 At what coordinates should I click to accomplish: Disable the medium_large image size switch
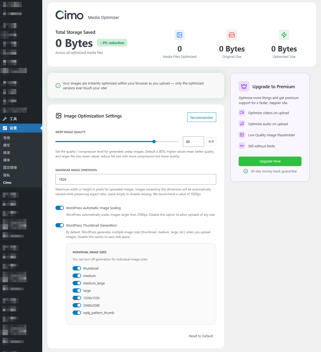[77, 283]
